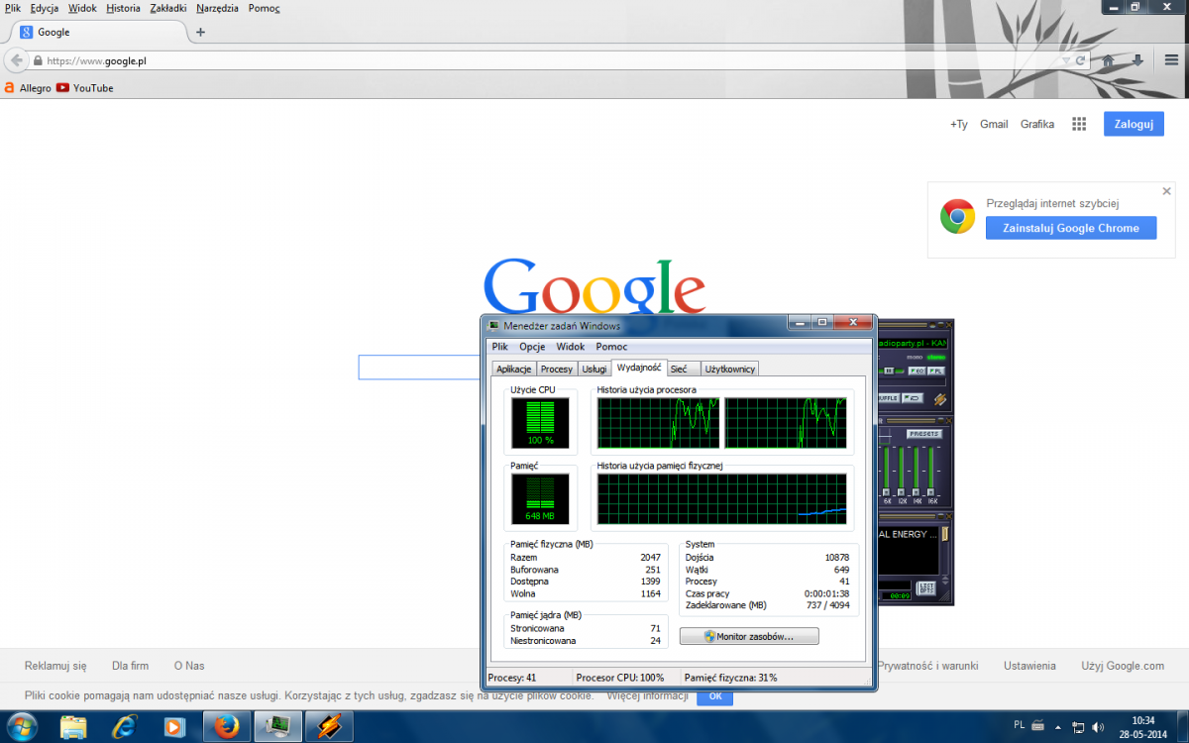Click the Firefox address bar URL
Screen dimensions: 1189x743
click(x=97, y=60)
